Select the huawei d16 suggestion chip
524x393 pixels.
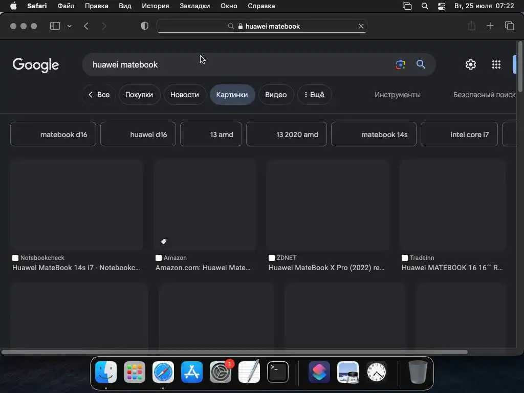click(138, 135)
